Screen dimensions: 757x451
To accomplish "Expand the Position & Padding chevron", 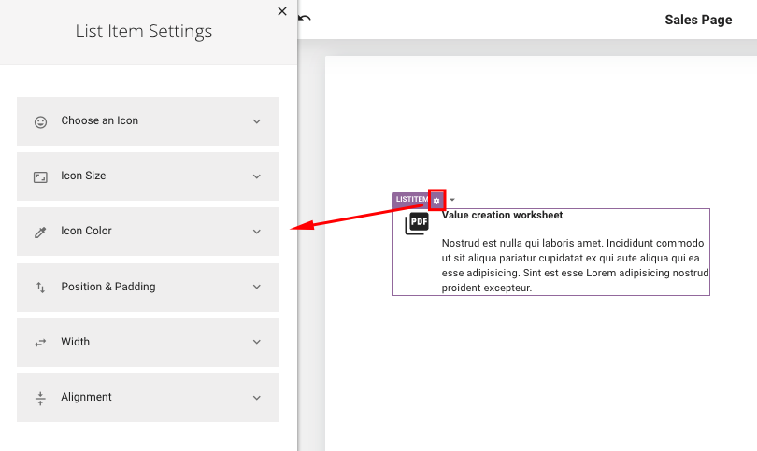I will [x=257, y=287].
